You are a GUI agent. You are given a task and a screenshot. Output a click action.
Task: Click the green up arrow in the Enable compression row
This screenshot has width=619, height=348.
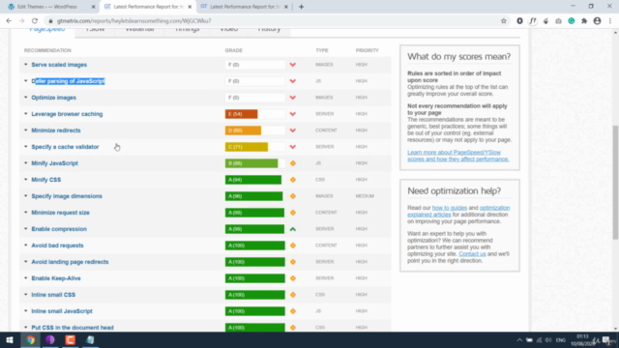[292, 229]
